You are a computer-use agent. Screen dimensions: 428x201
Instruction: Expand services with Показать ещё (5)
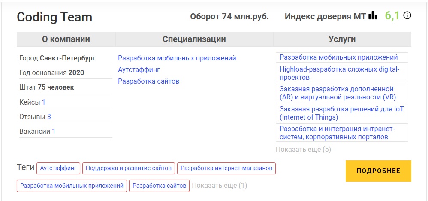tap(303, 150)
